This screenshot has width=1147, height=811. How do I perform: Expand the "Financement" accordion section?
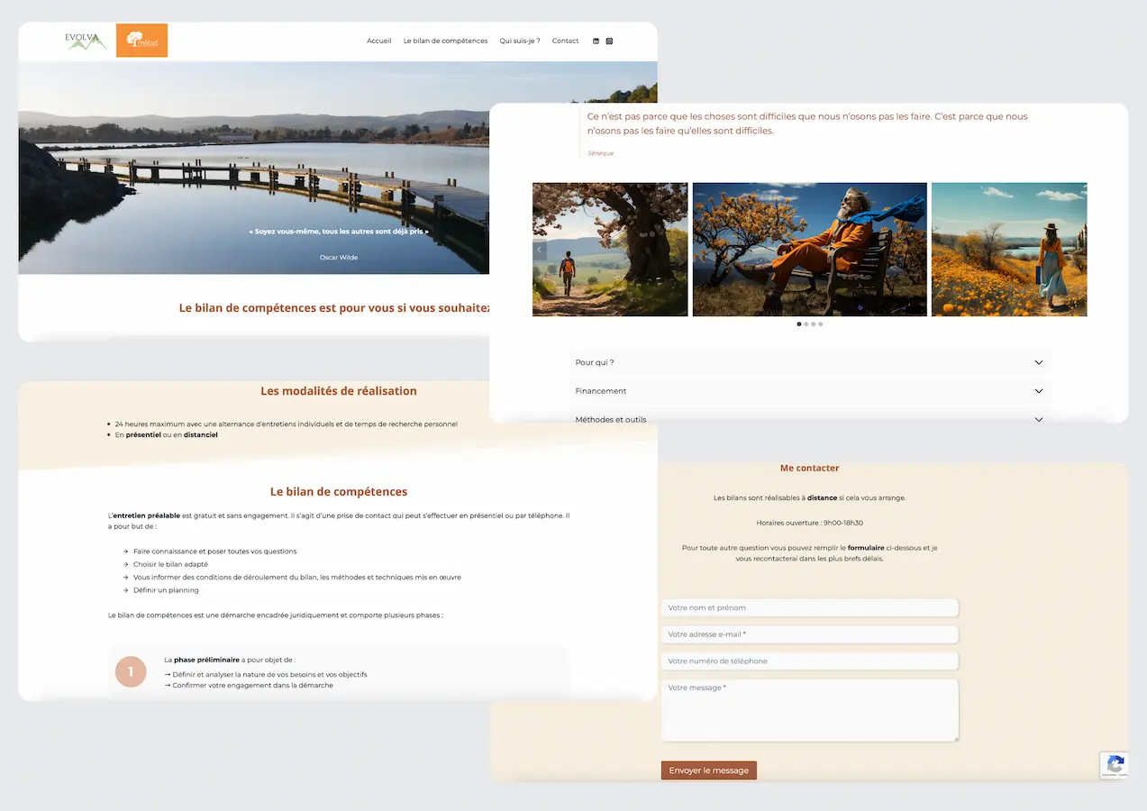pos(601,391)
